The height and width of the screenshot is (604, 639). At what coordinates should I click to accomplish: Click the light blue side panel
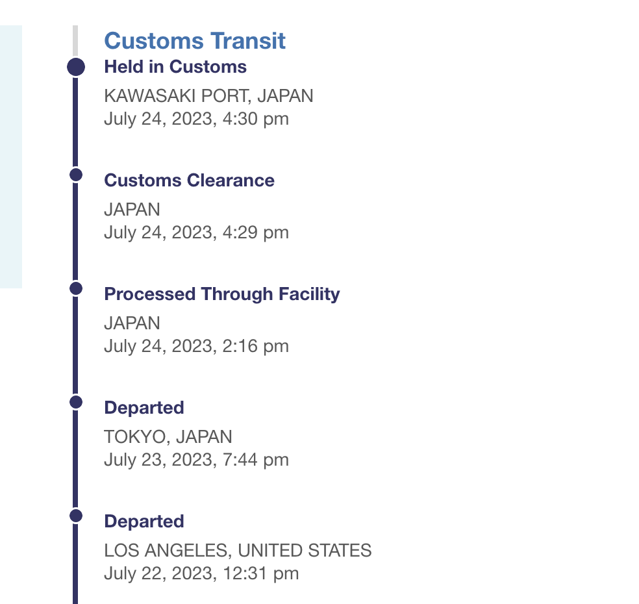coord(11,157)
